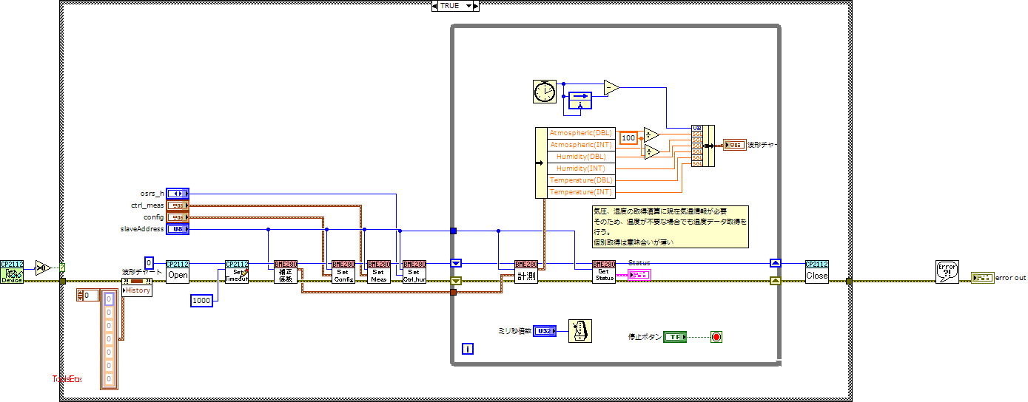Click the blue right shift register arrow

click(775, 263)
